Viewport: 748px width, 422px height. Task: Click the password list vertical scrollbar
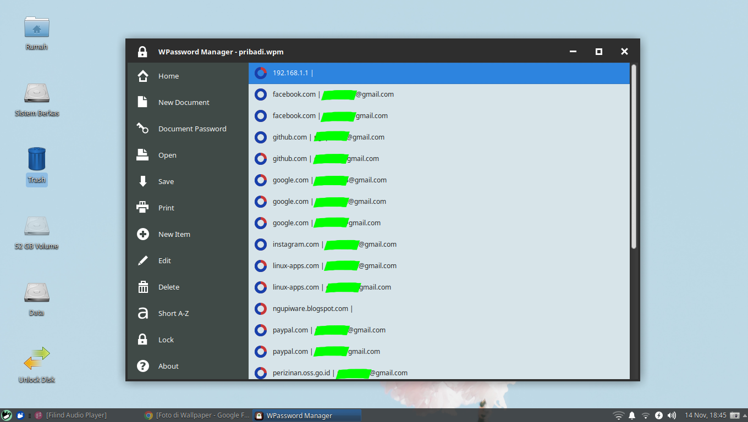click(x=634, y=157)
